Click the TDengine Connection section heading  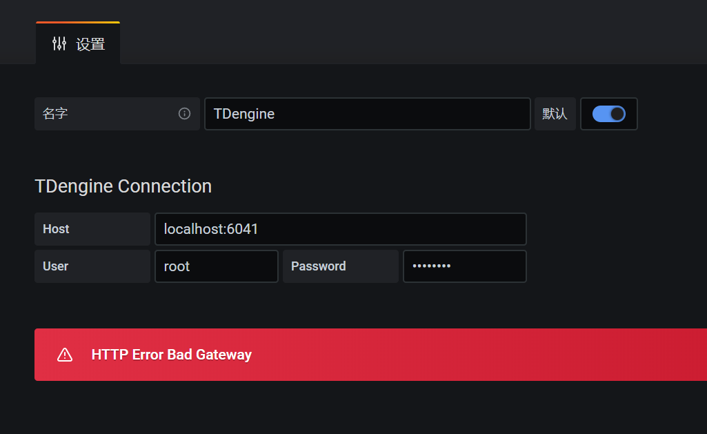(x=123, y=186)
